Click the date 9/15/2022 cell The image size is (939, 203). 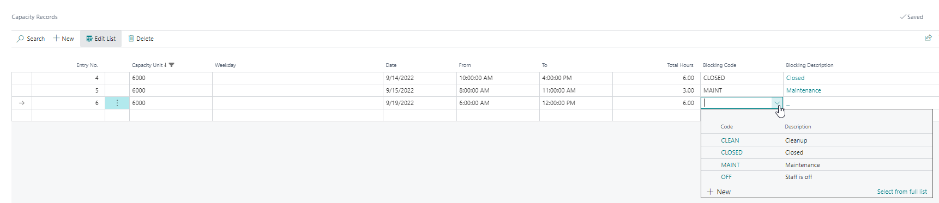(420, 90)
